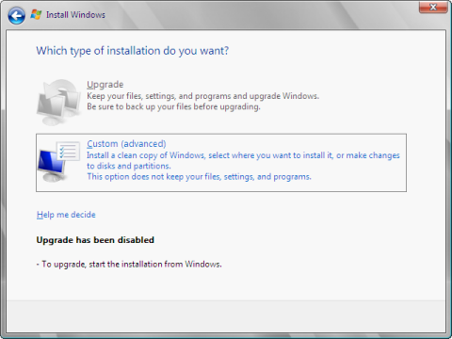Viewport: 452px width, 339px height.
Task: Select the "Upgrade" option title
Action: tap(105, 85)
